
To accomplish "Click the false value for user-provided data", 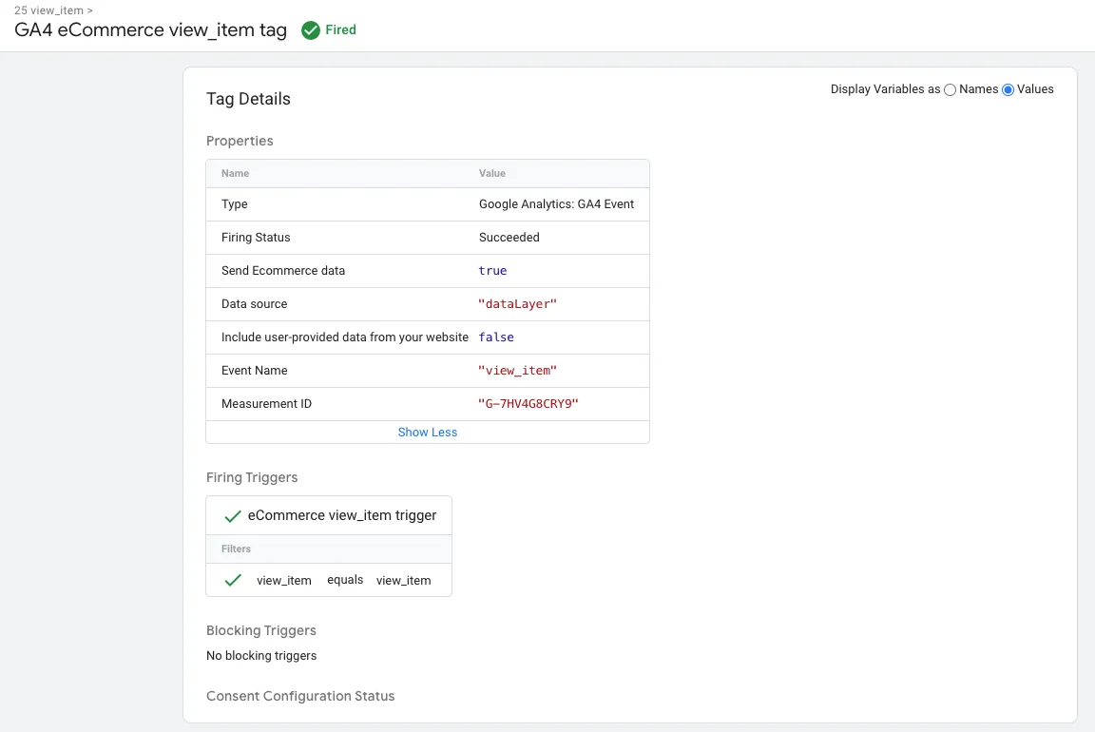I will click(496, 337).
